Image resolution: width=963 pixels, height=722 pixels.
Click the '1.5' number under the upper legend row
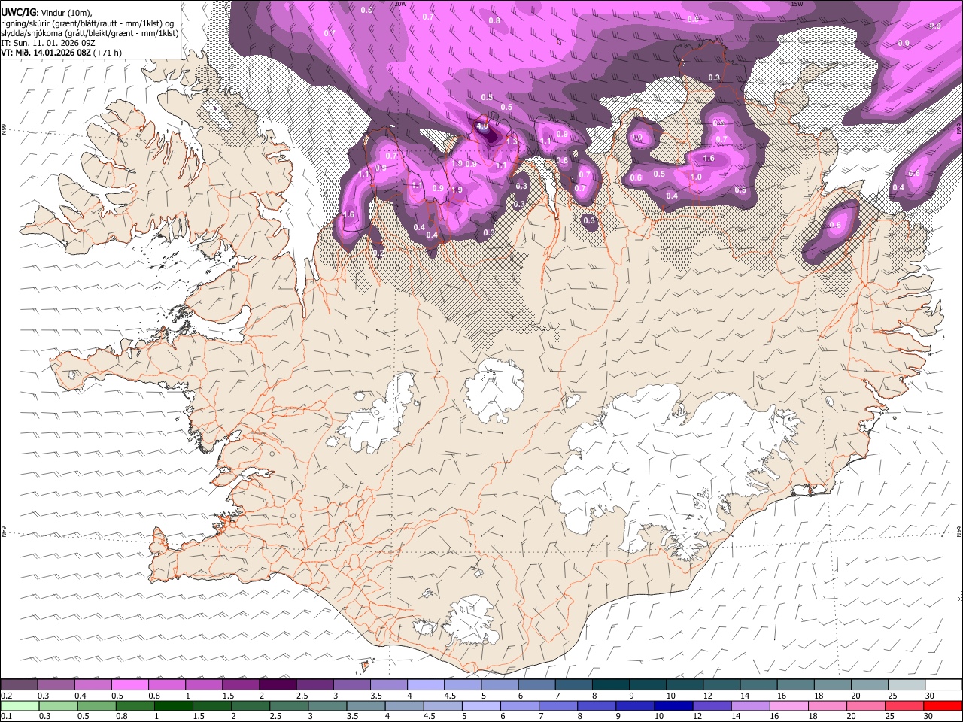click(x=227, y=696)
